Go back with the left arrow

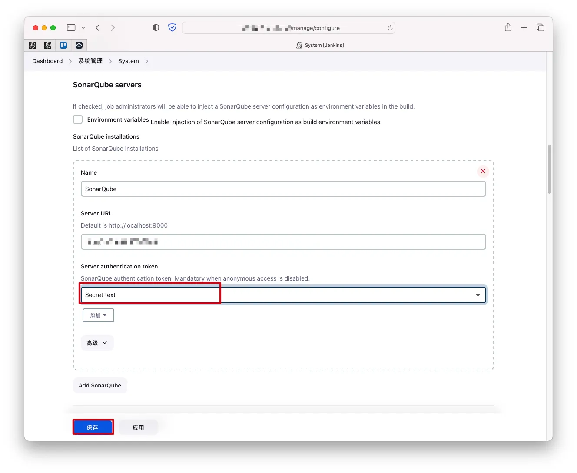pos(98,28)
